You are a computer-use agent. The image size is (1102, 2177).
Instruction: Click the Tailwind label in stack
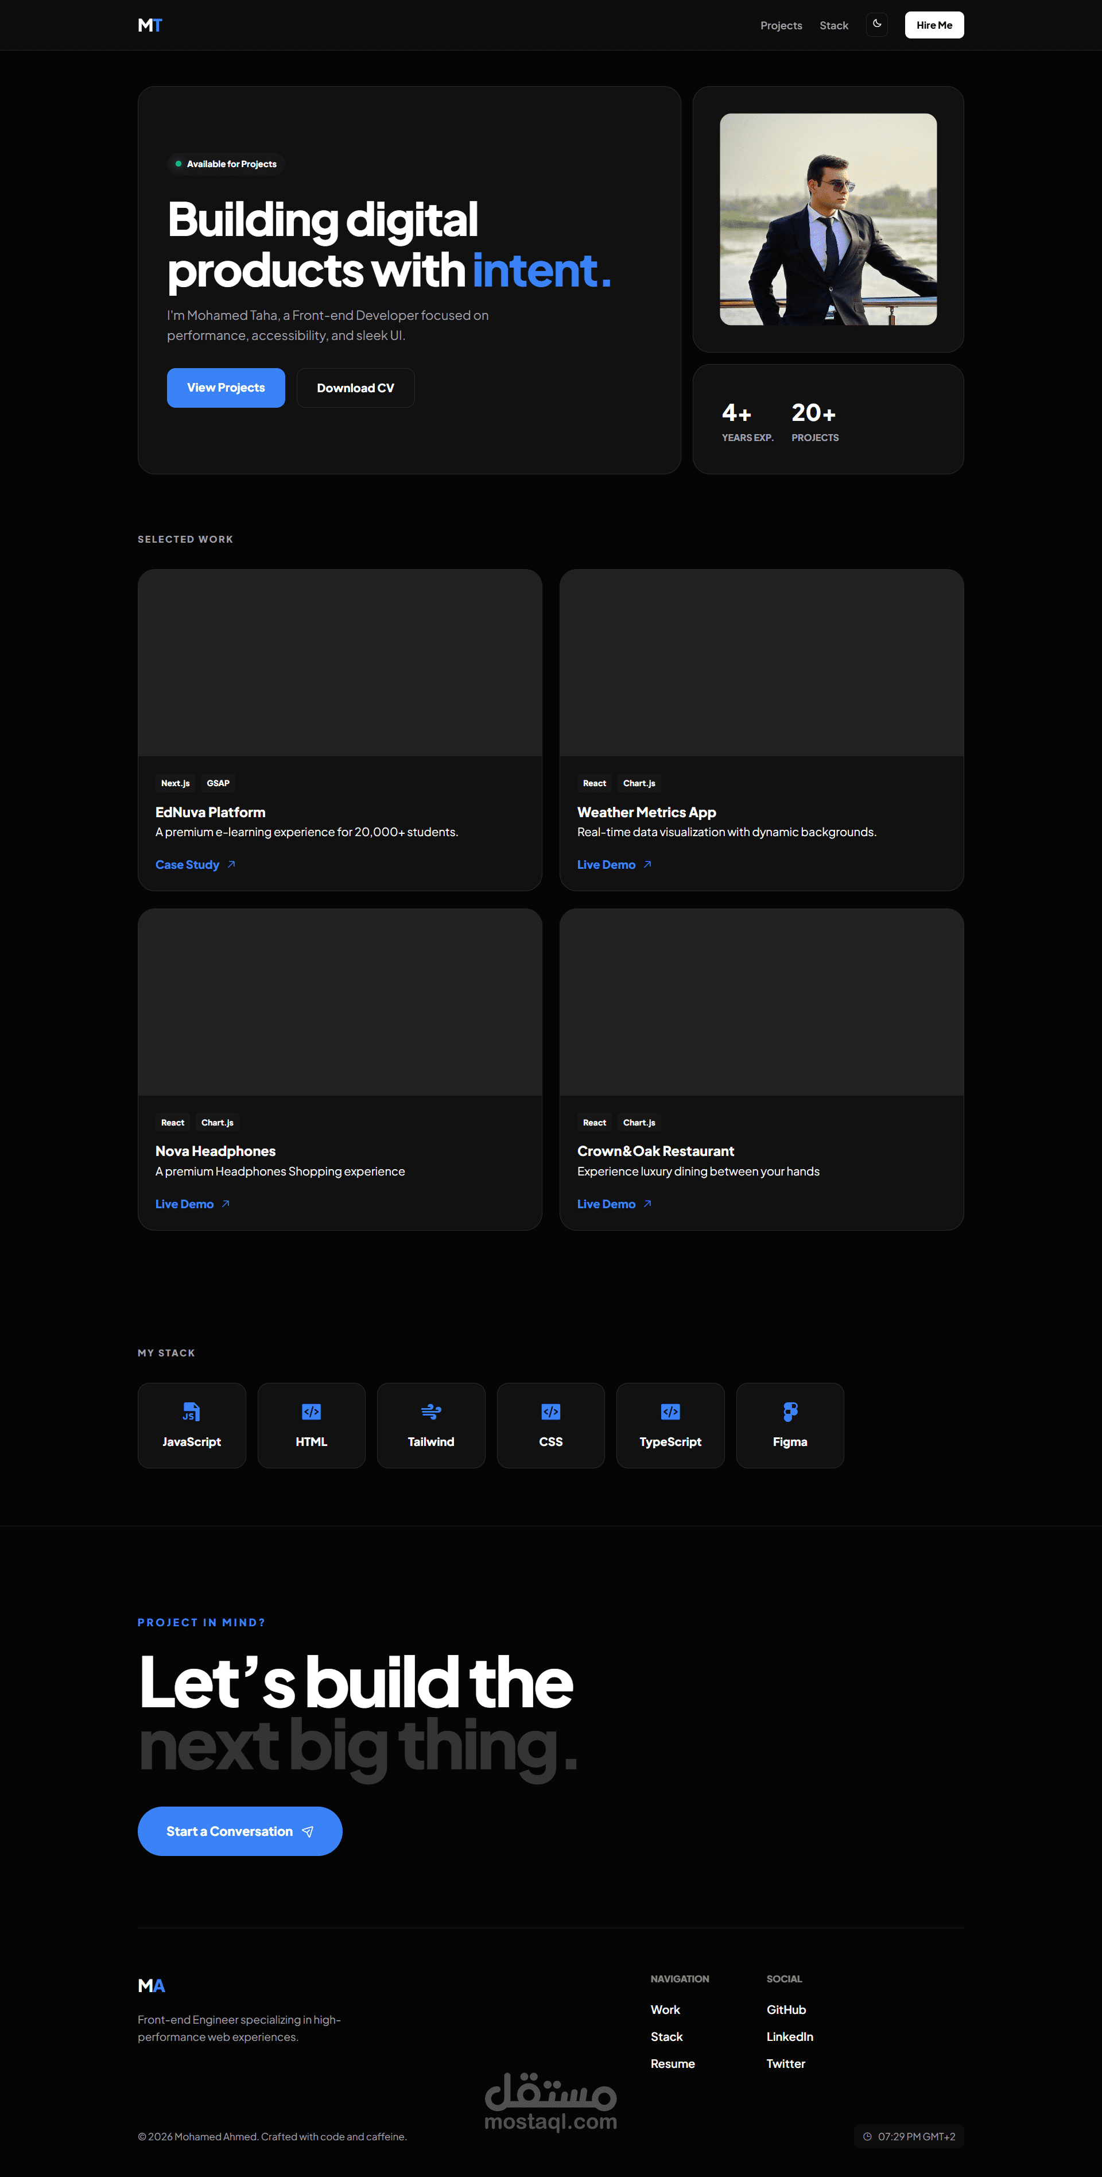coord(430,1442)
